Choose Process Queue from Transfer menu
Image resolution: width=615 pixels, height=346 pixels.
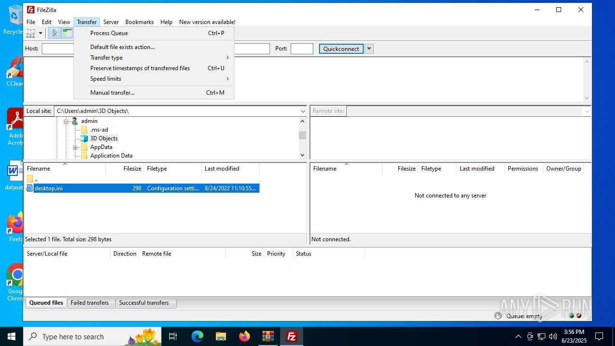pyautogui.click(x=154, y=33)
